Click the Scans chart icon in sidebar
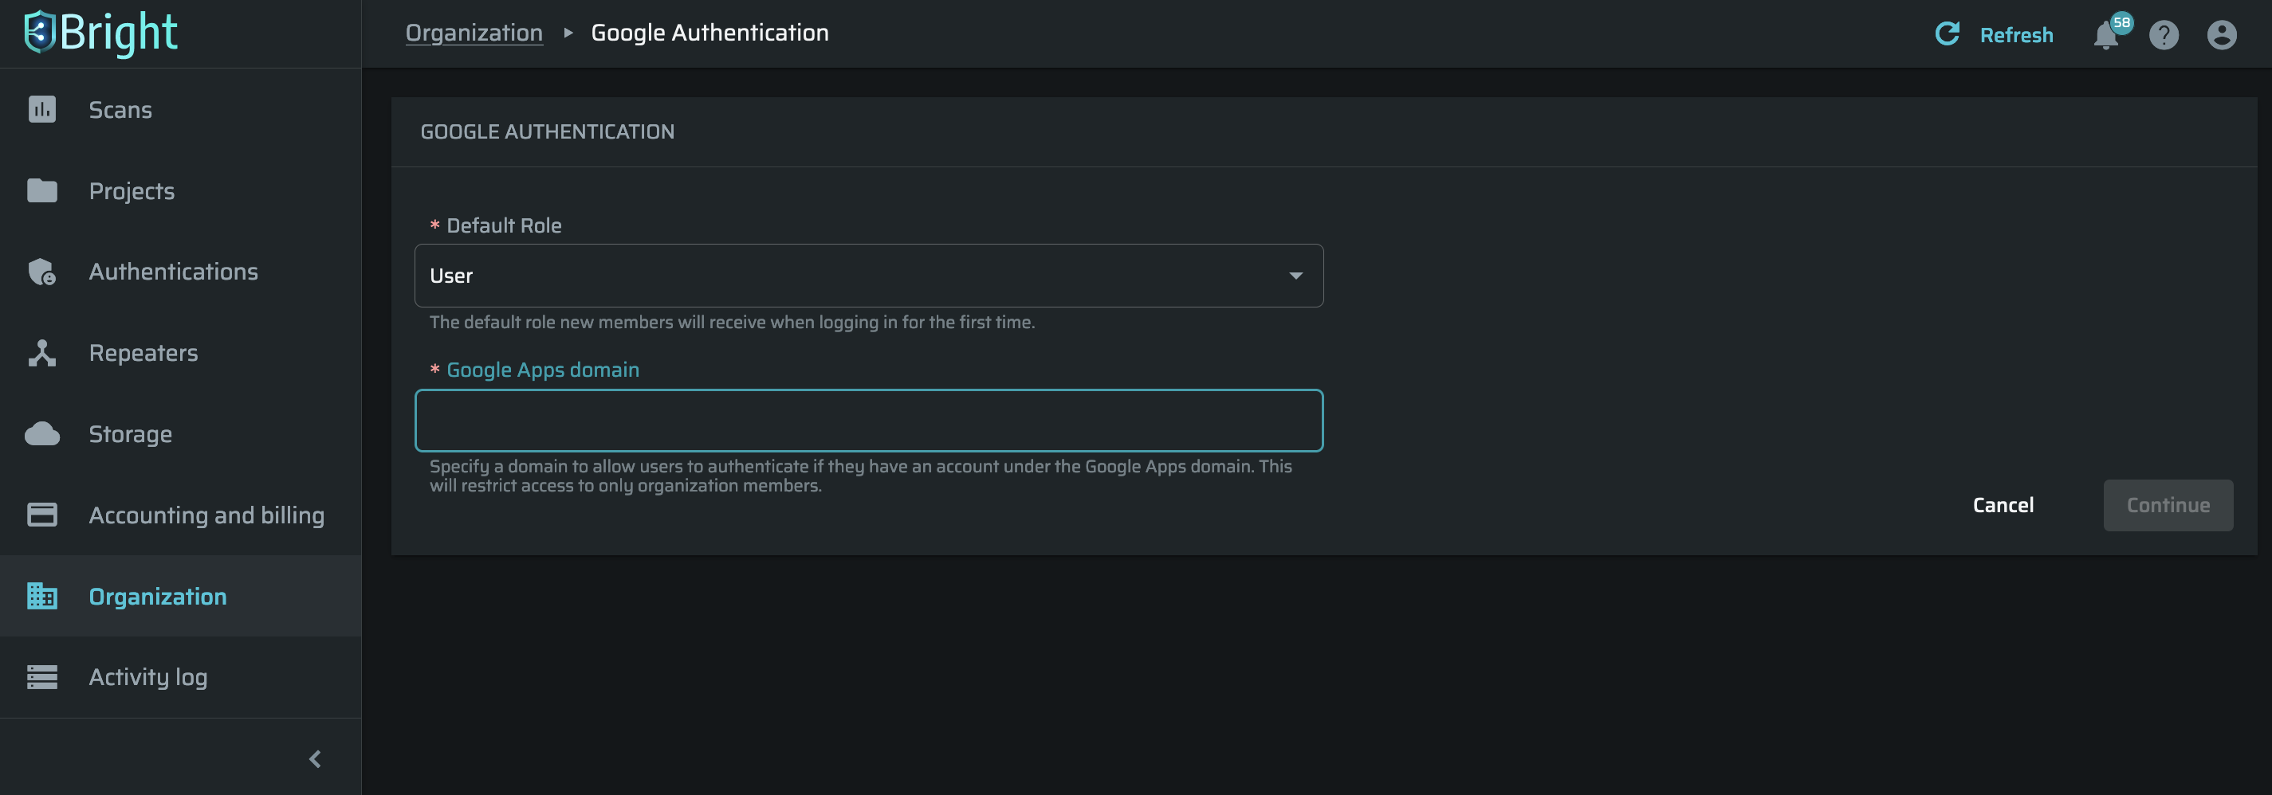The height and width of the screenshot is (795, 2272). coord(41,109)
